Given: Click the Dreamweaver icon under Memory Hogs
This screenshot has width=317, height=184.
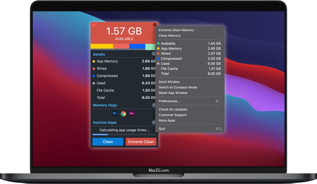Looking at the screenshot, I should [x=132, y=113].
